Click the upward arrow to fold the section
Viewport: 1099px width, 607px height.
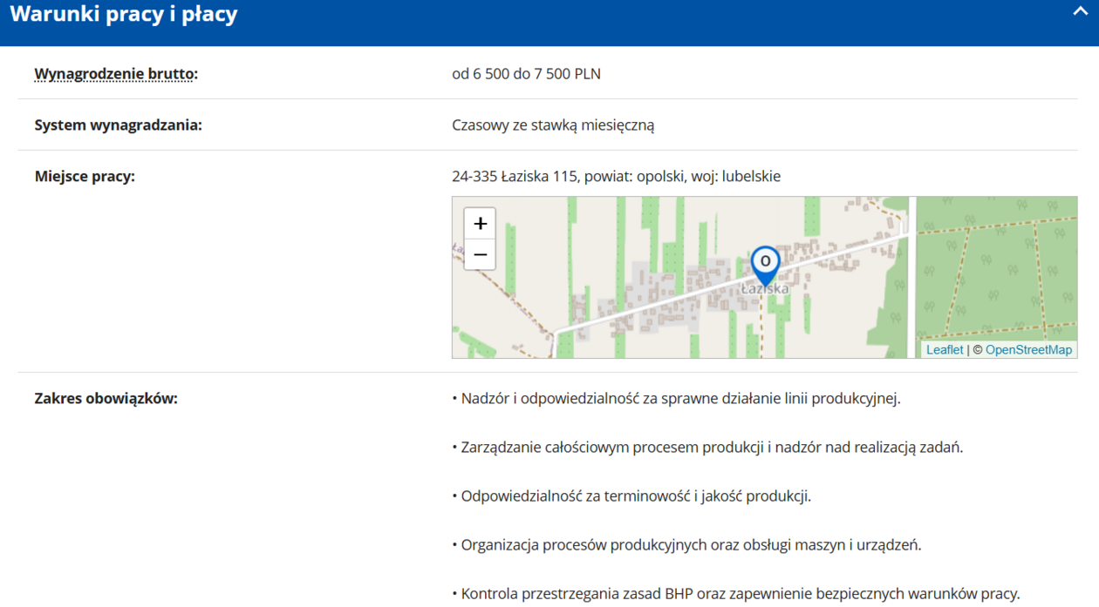point(1080,12)
